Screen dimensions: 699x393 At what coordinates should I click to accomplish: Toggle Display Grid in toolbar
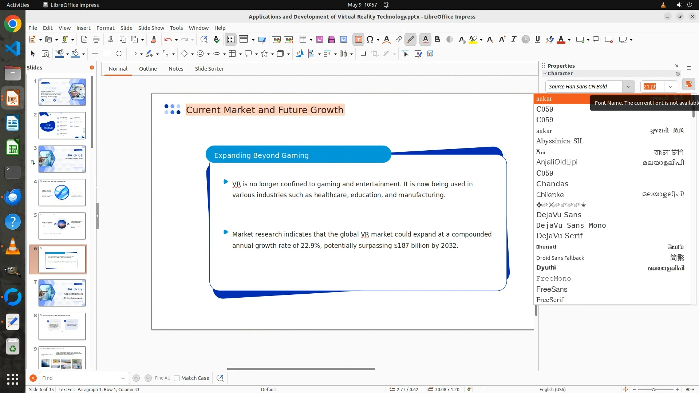[231, 40]
